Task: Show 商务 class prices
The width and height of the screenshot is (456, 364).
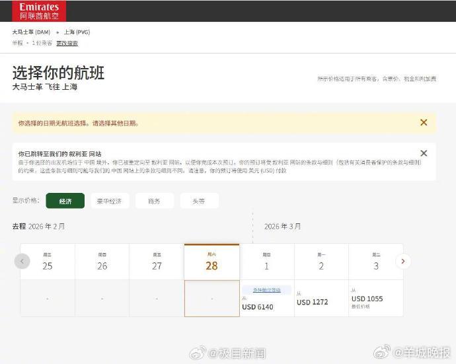Action: (154, 201)
